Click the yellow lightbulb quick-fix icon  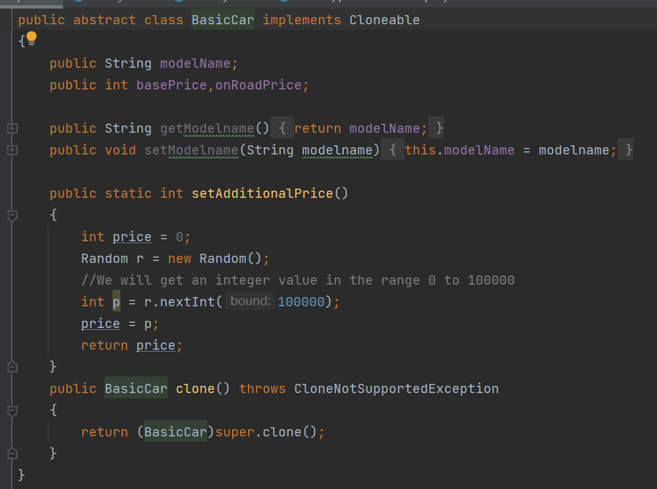pyautogui.click(x=31, y=38)
